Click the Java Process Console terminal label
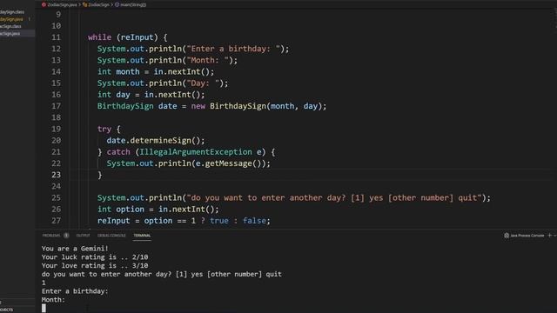 click(527, 236)
